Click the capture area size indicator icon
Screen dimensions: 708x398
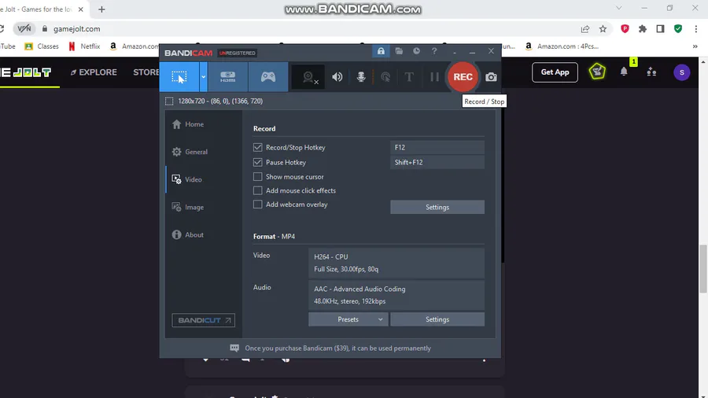pos(169,101)
